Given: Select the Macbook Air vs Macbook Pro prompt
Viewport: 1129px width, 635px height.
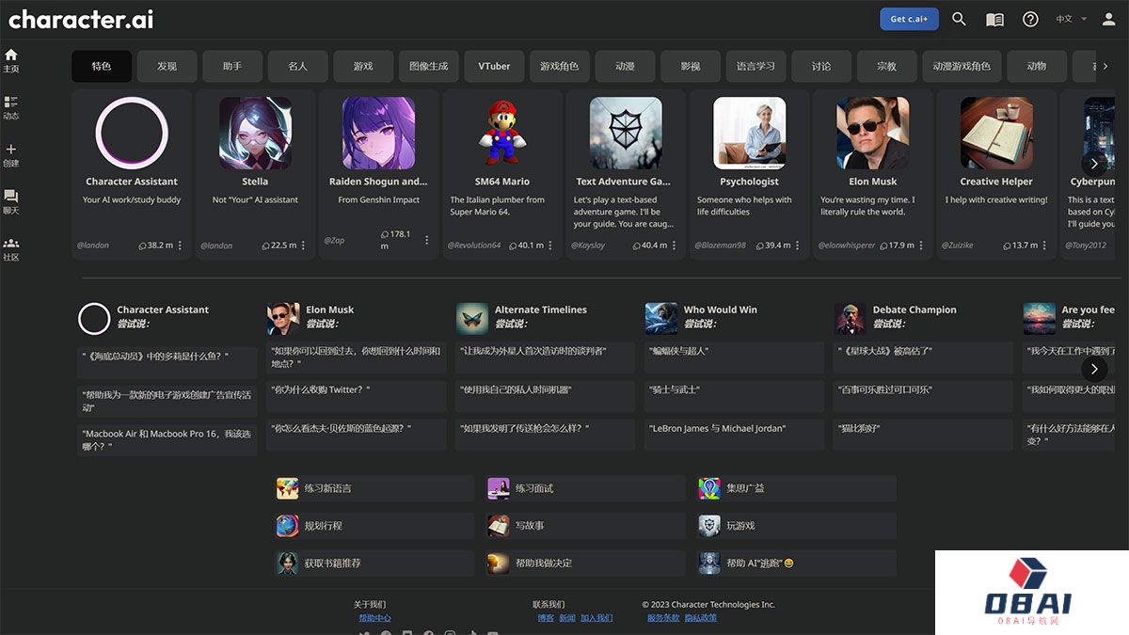Looking at the screenshot, I should pyautogui.click(x=167, y=440).
